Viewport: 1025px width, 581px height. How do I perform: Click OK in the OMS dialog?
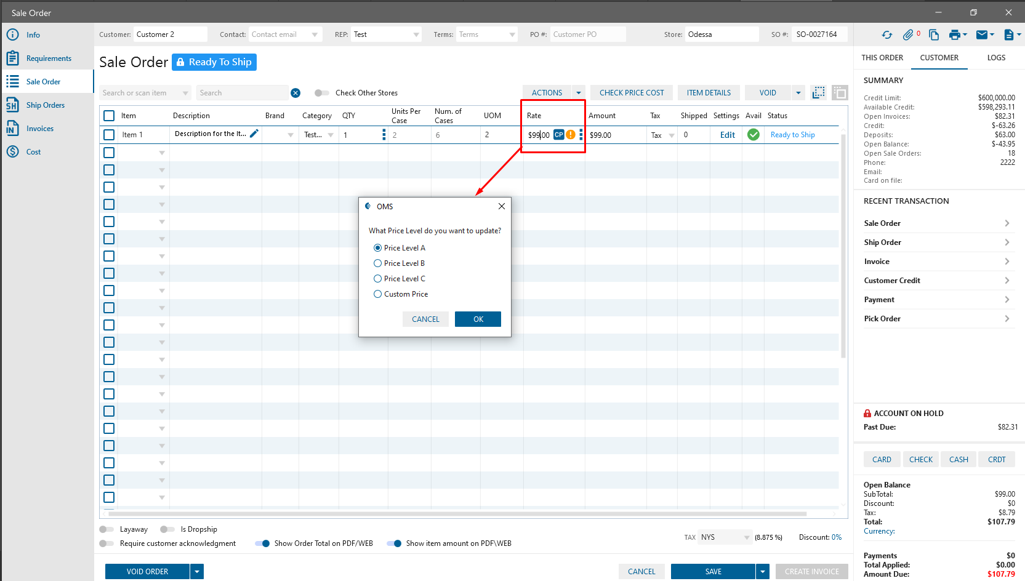(x=478, y=319)
